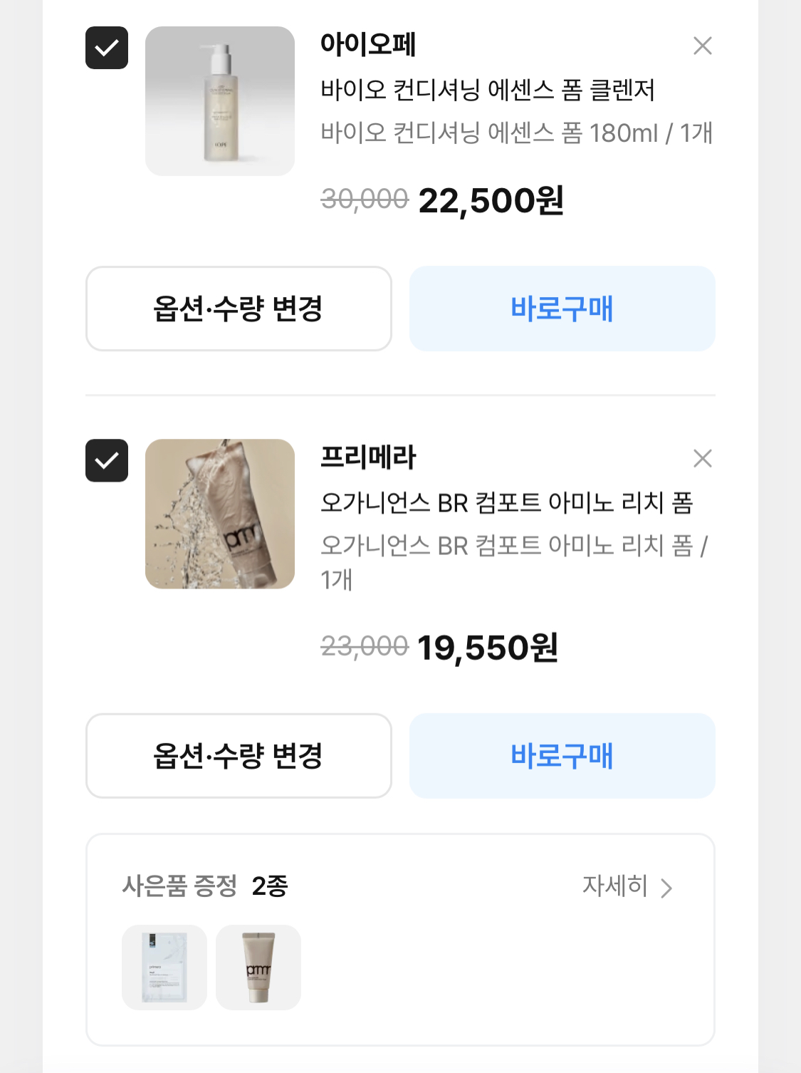This screenshot has height=1073, width=801.
Task: Open the 아이오페 foam cleanser bottle image
Action: point(220,101)
